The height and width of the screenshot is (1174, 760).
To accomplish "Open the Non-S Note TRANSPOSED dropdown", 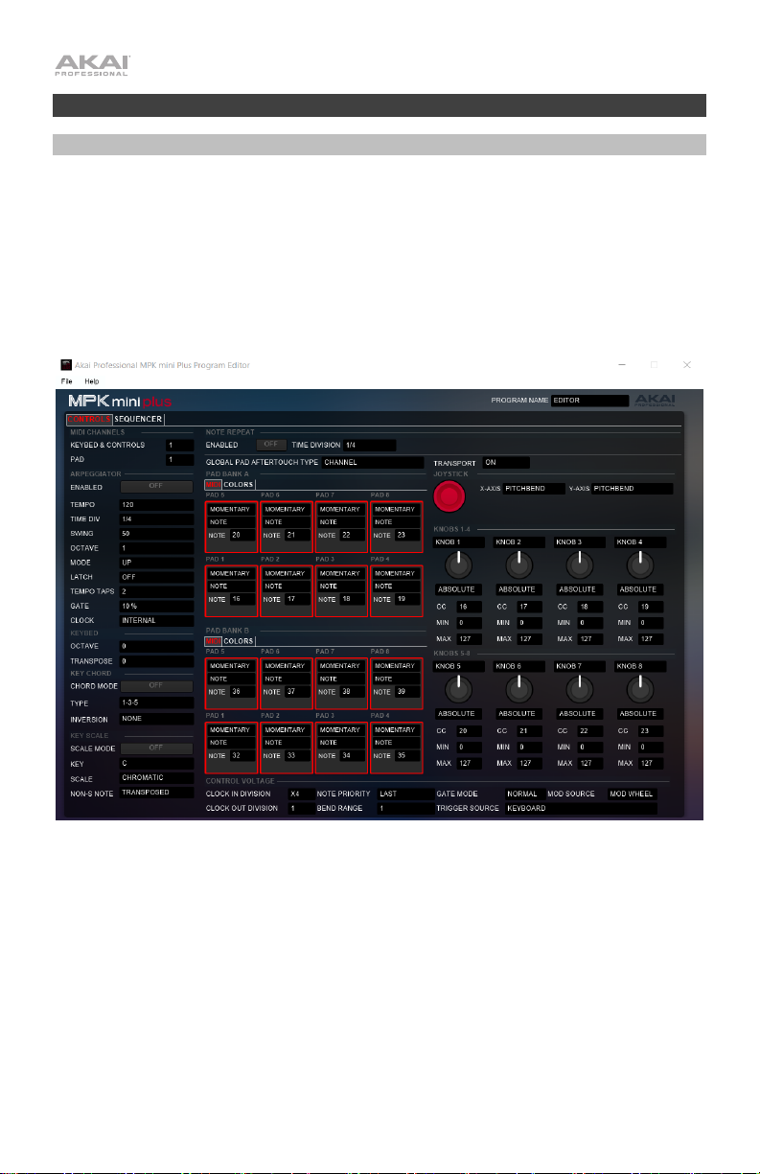I will pyautogui.click(x=157, y=793).
